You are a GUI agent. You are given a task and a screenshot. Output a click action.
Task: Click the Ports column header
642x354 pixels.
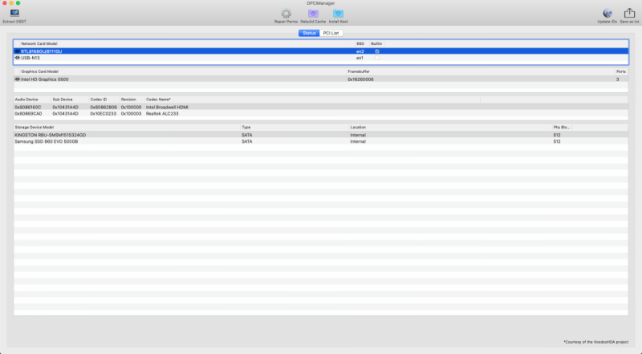(x=621, y=71)
